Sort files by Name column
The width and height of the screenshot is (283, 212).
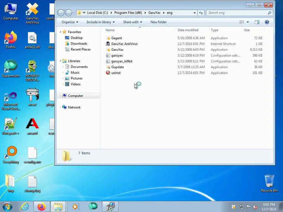(140, 30)
